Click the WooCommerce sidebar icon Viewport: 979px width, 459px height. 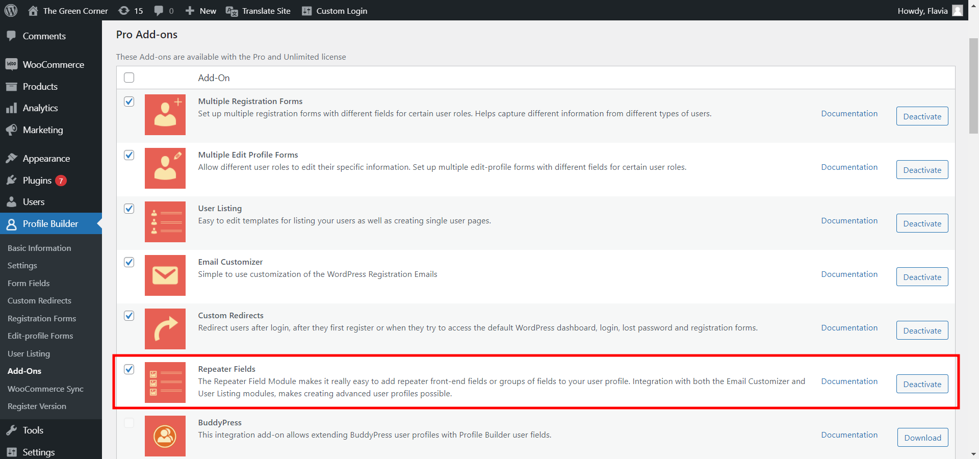pos(11,64)
